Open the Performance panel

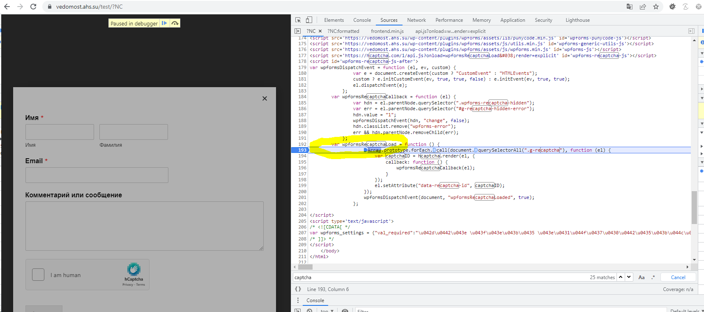tap(449, 20)
